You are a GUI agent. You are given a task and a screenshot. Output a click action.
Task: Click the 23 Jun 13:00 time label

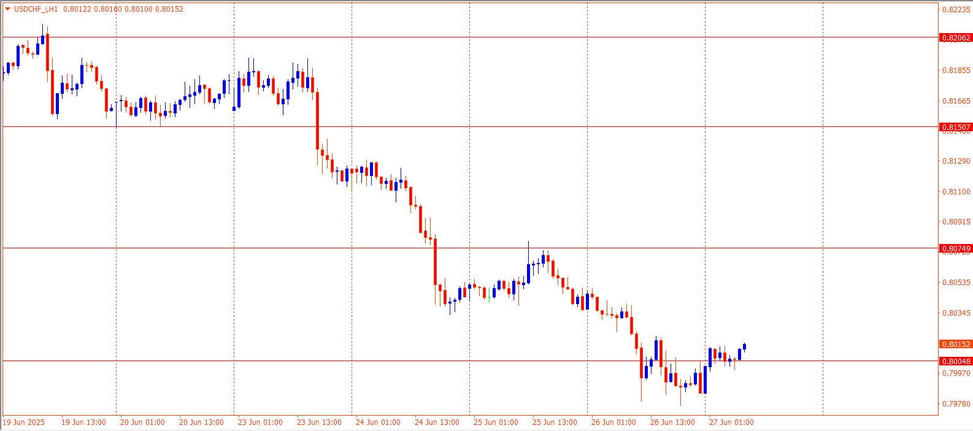(x=319, y=422)
